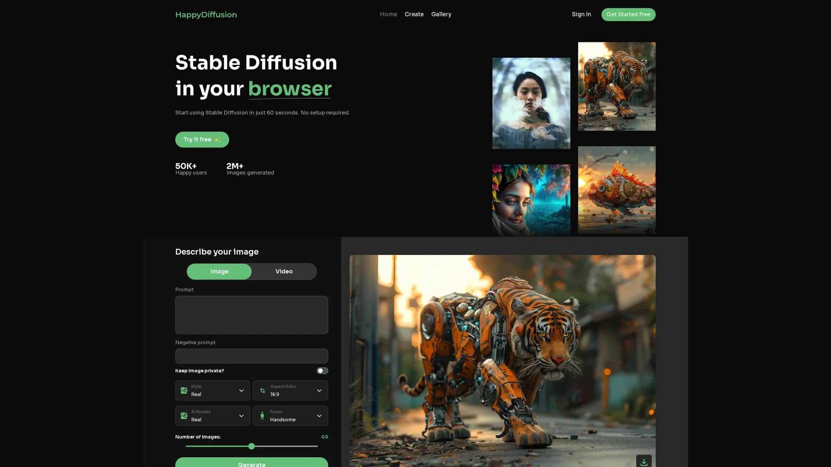831x467 pixels.
Task: Click the person icon in Poses
Action: tap(262, 416)
